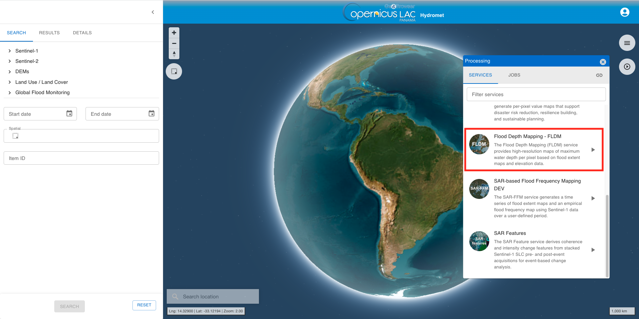Click the Filter services input field

coord(536,94)
